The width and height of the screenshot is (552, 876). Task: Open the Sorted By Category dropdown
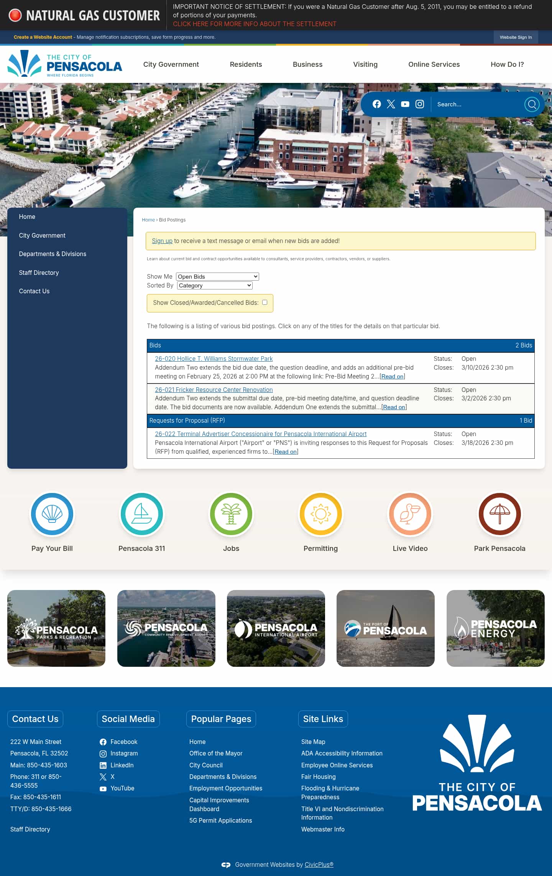coord(215,286)
